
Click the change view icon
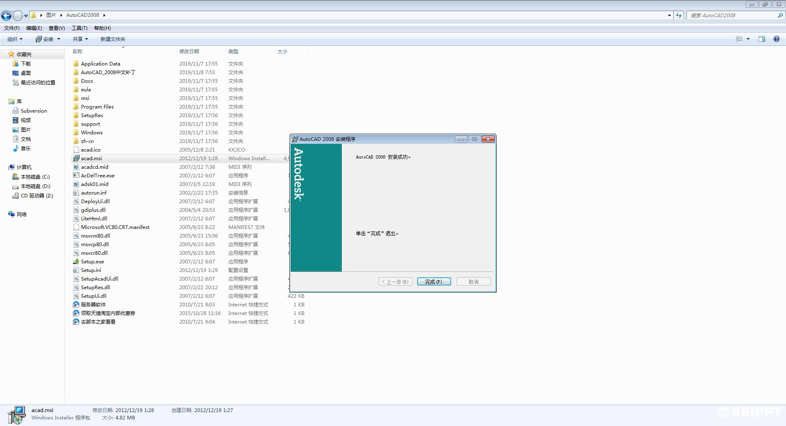pos(739,39)
